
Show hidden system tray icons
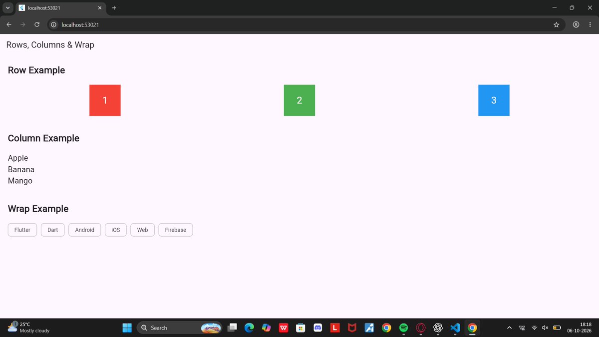pyautogui.click(x=509, y=328)
